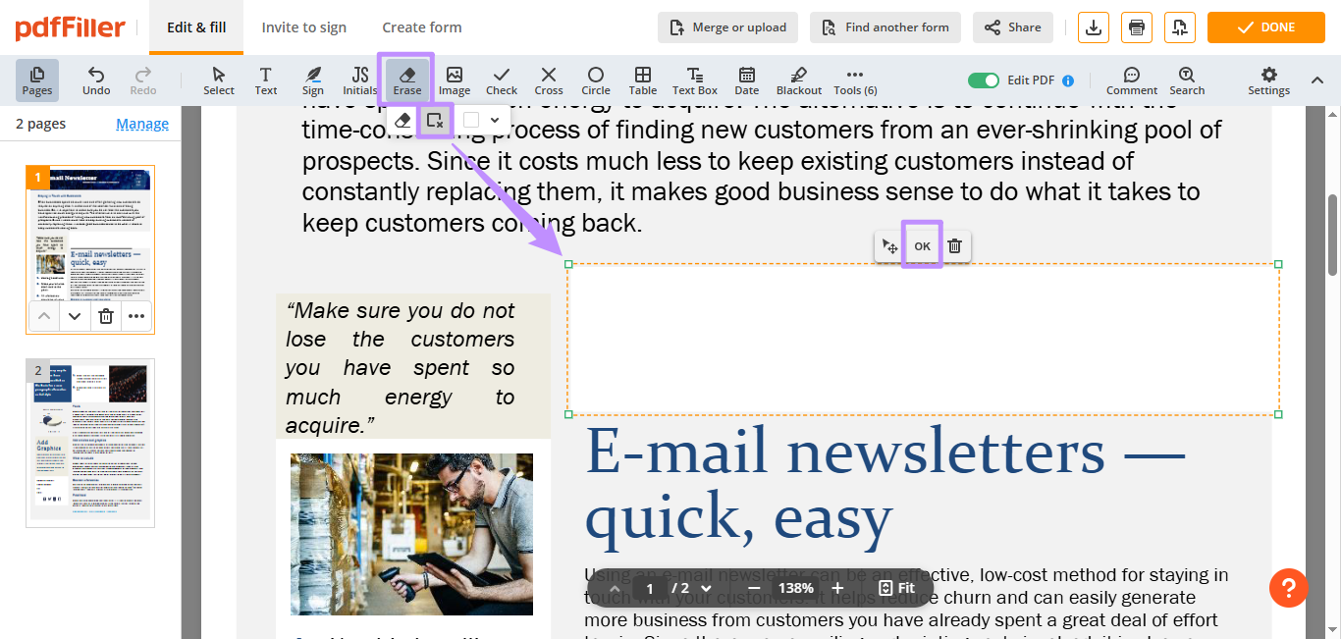The width and height of the screenshot is (1341, 639).
Task: Delete page 1 from thumbnail controls
Action: click(106, 316)
